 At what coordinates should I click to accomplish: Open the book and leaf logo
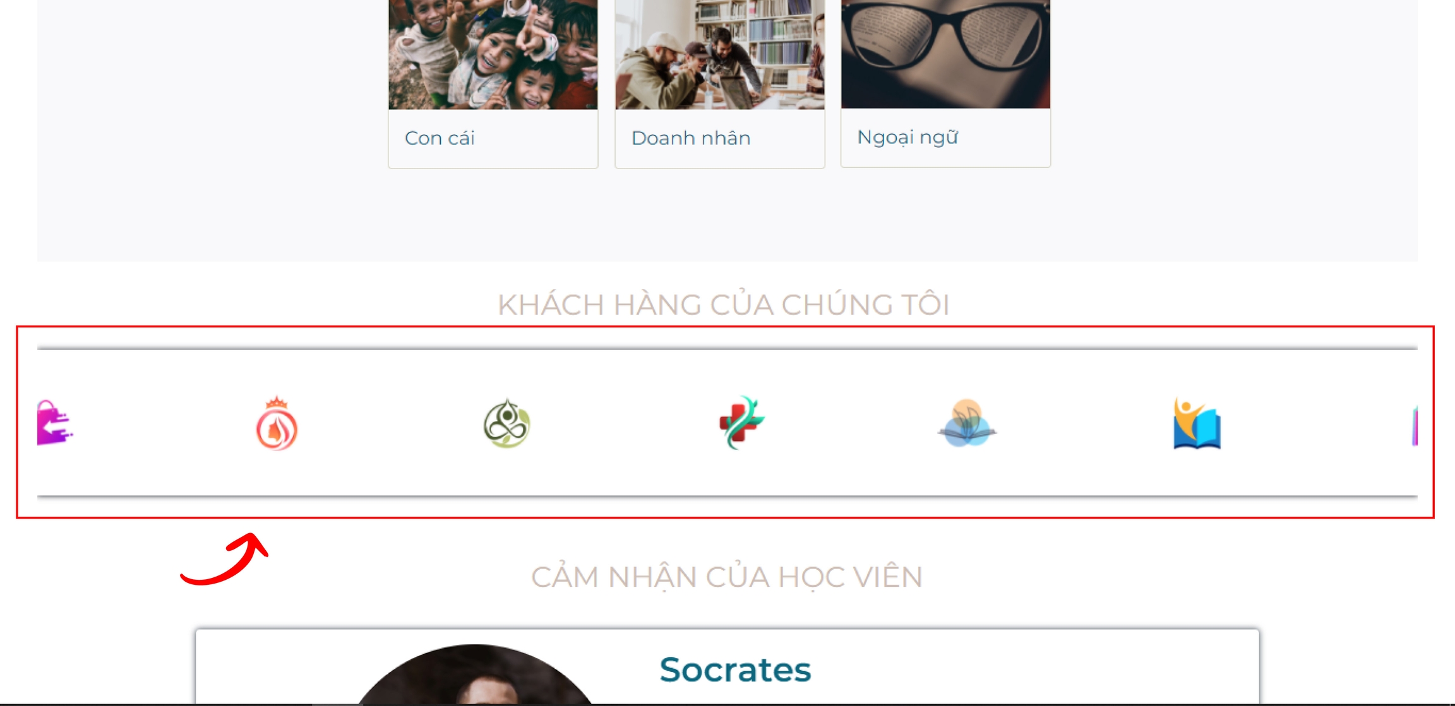click(x=967, y=423)
